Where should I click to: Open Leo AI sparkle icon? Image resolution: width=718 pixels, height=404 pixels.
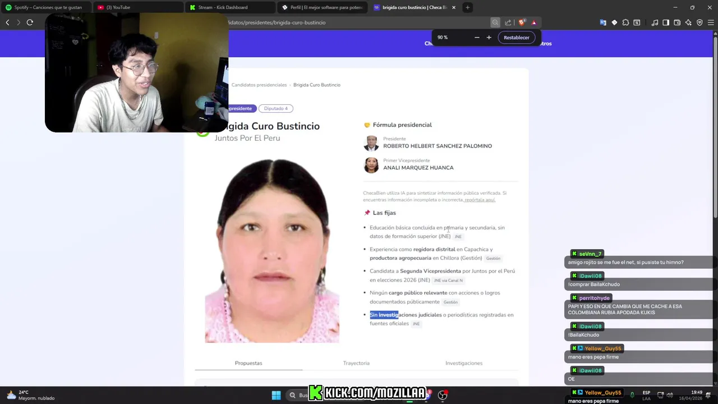688,22
